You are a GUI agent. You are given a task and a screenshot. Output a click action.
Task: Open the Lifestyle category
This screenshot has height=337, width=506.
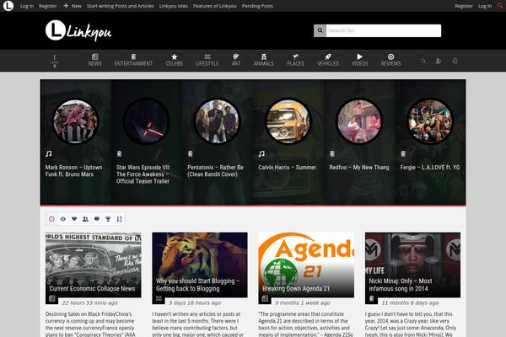207,61
